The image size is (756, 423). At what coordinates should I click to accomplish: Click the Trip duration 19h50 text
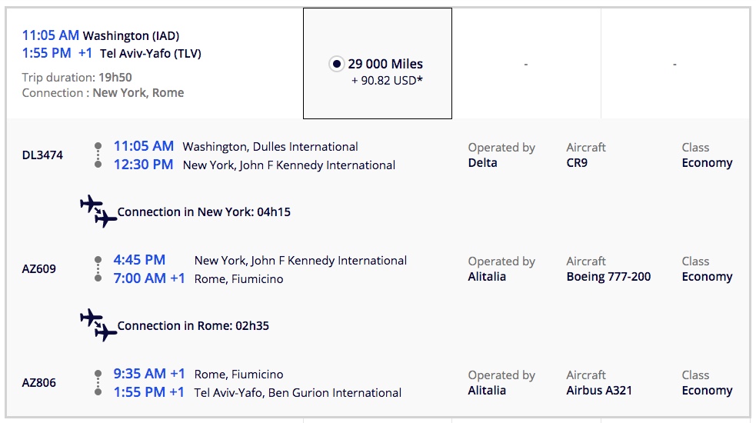pyautogui.click(x=77, y=77)
